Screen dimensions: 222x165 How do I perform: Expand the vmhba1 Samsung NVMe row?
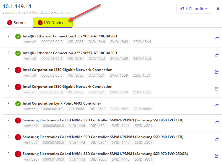point(9,120)
